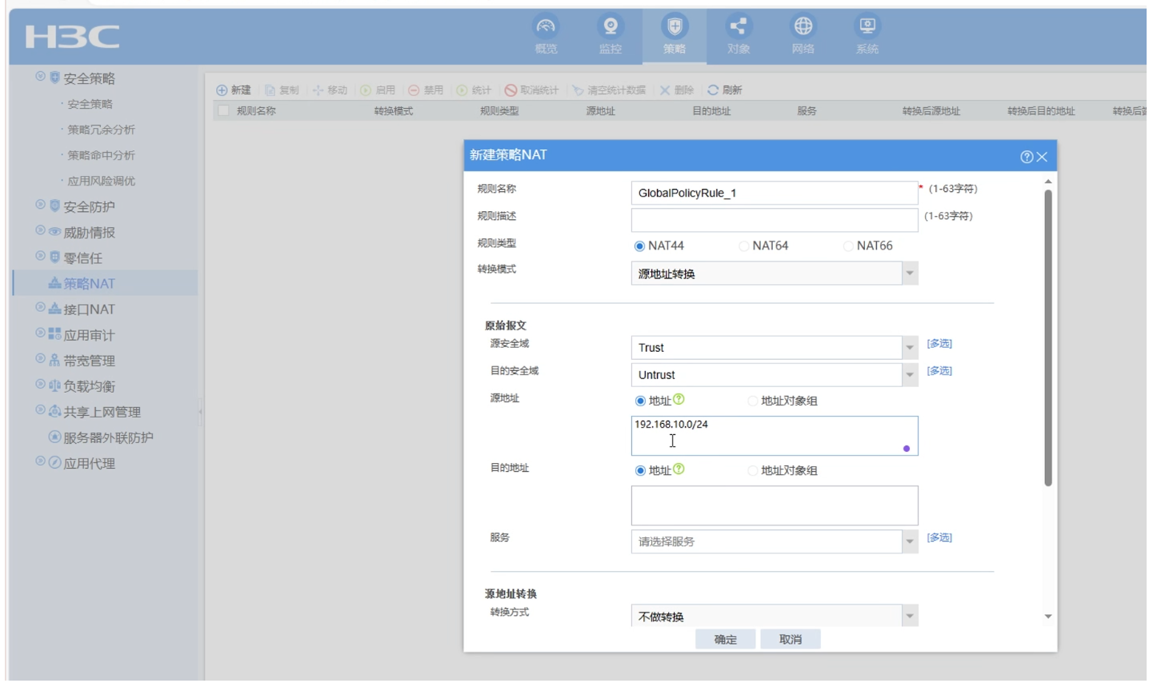Click the help icon beside 源地址 地址

(x=679, y=399)
